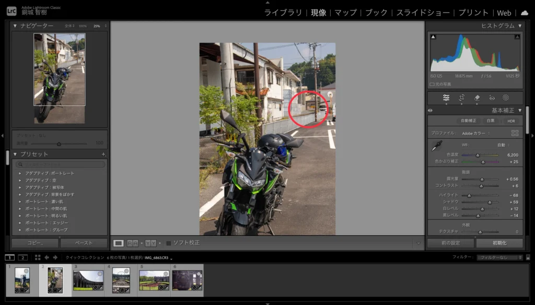Toggle the highlight clipping indicator in histogram
The width and height of the screenshot is (535, 305).
[x=517, y=37]
